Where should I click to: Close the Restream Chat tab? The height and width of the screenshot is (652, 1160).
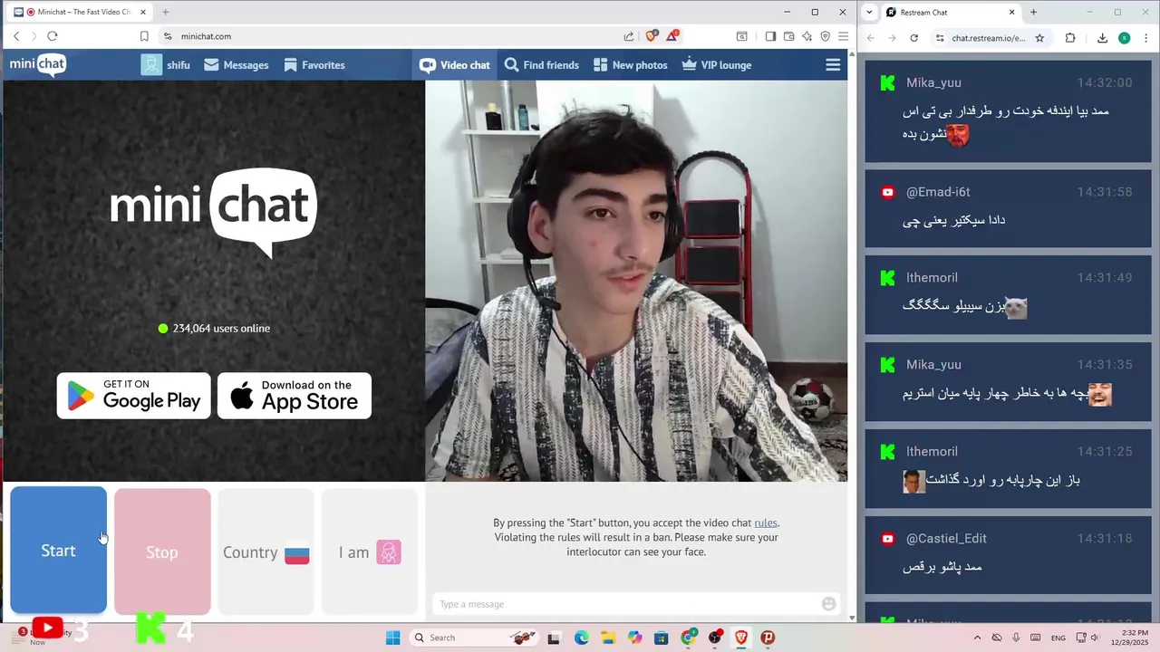point(1012,13)
